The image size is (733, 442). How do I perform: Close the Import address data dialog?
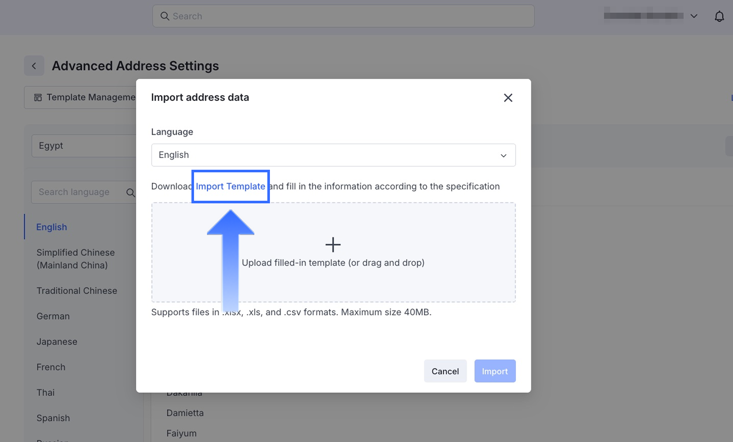click(508, 98)
